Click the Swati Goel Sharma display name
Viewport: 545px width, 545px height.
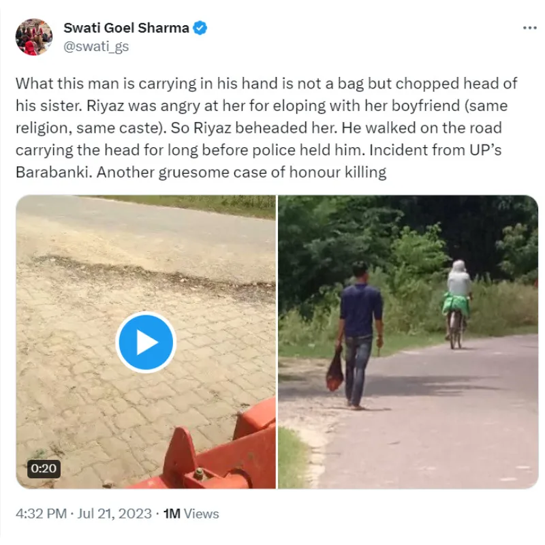point(127,28)
